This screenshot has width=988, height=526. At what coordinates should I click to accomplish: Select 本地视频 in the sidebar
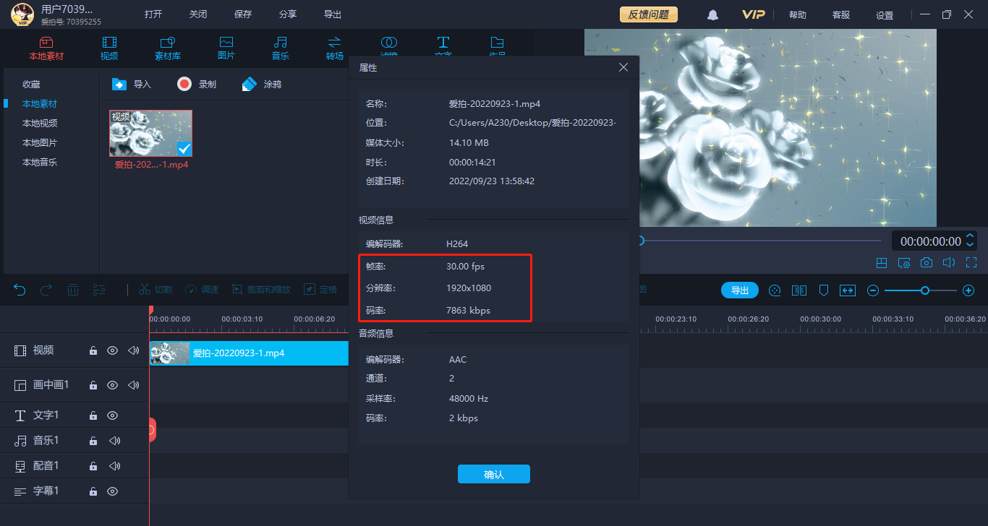click(x=40, y=124)
